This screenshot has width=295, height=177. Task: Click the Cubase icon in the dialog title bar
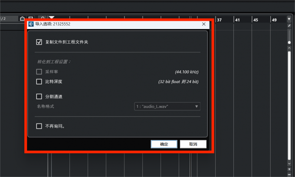point(31,24)
